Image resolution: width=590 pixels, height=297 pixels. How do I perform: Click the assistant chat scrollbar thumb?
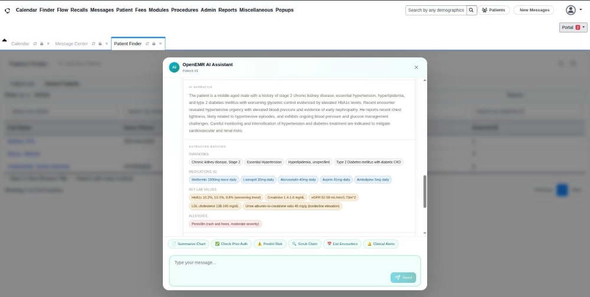(425, 191)
